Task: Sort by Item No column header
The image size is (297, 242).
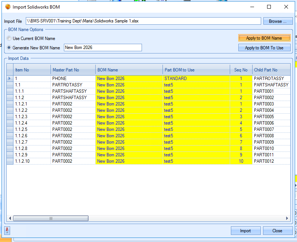Action: 32,70
